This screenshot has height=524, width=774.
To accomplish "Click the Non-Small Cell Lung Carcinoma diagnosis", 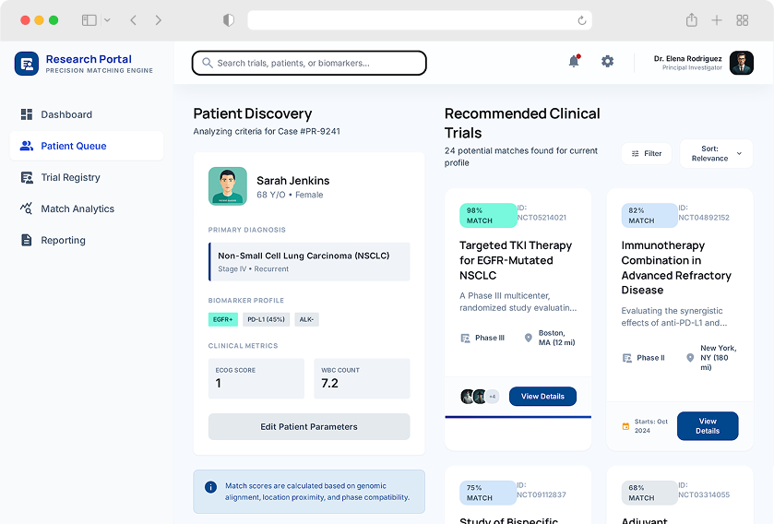I will pos(309,262).
